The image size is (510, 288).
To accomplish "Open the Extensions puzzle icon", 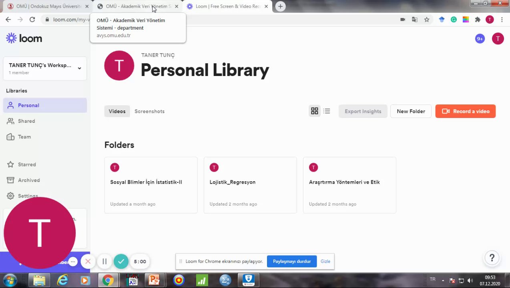I will pyautogui.click(x=478, y=19).
